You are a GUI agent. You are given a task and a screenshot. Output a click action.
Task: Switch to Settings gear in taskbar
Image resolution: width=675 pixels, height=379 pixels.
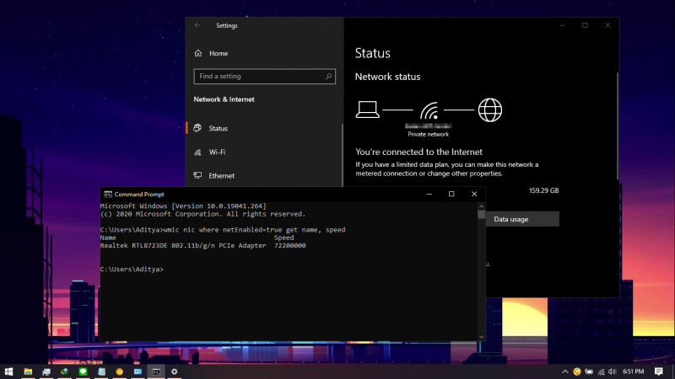coord(175,371)
